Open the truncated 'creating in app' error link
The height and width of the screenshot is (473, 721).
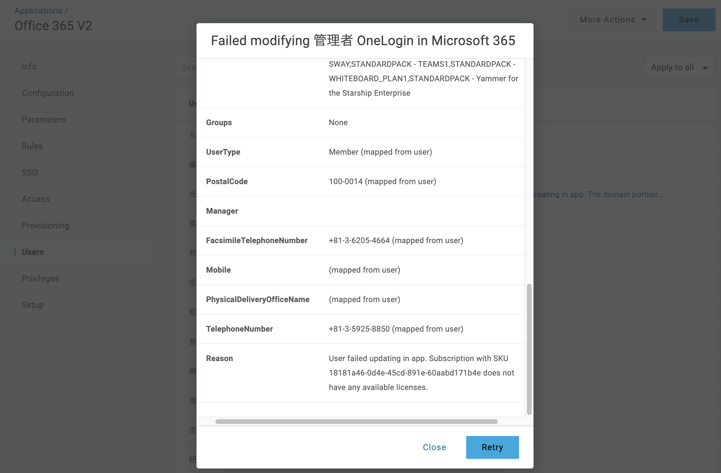(x=599, y=194)
